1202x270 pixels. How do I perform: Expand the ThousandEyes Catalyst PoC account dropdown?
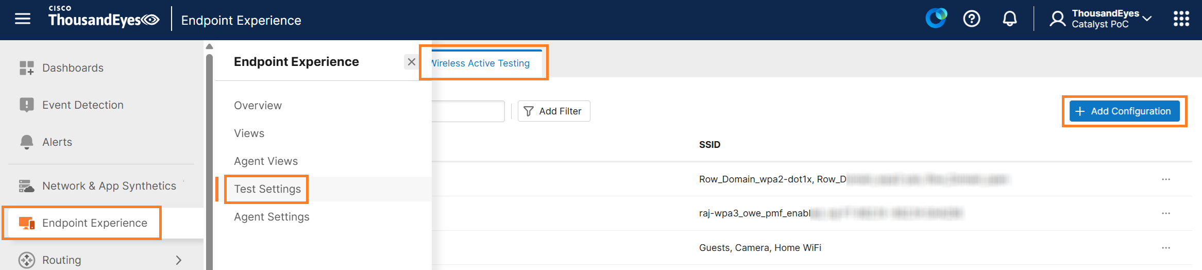(x=1147, y=19)
